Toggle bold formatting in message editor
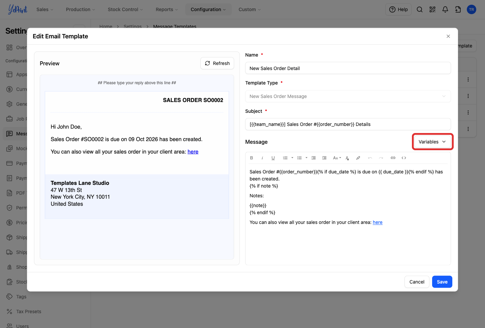485x328 pixels. click(x=251, y=158)
